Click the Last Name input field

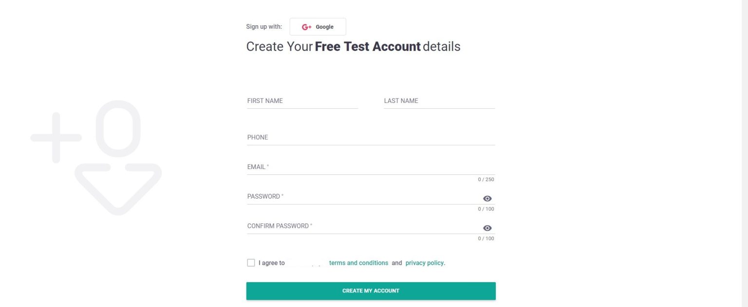(x=438, y=102)
